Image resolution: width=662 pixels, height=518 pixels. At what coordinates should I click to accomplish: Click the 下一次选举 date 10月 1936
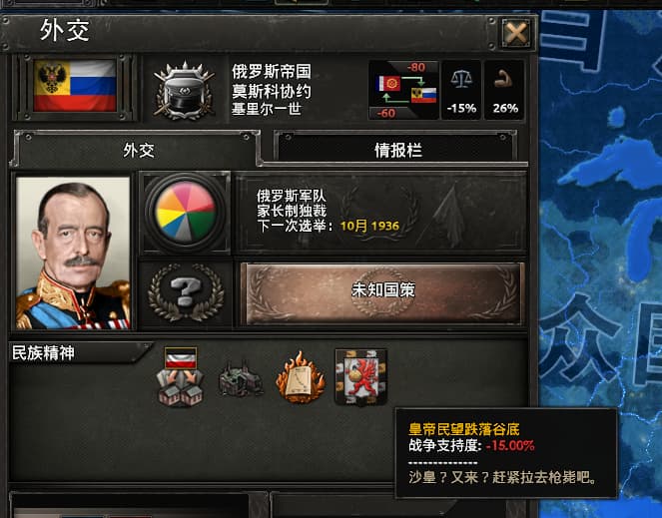point(369,226)
